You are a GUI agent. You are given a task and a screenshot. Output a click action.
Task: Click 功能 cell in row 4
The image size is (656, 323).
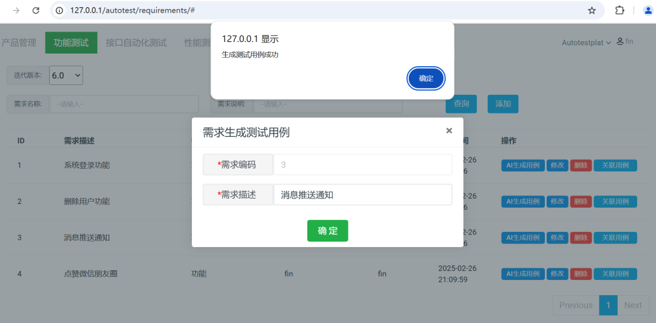click(199, 274)
